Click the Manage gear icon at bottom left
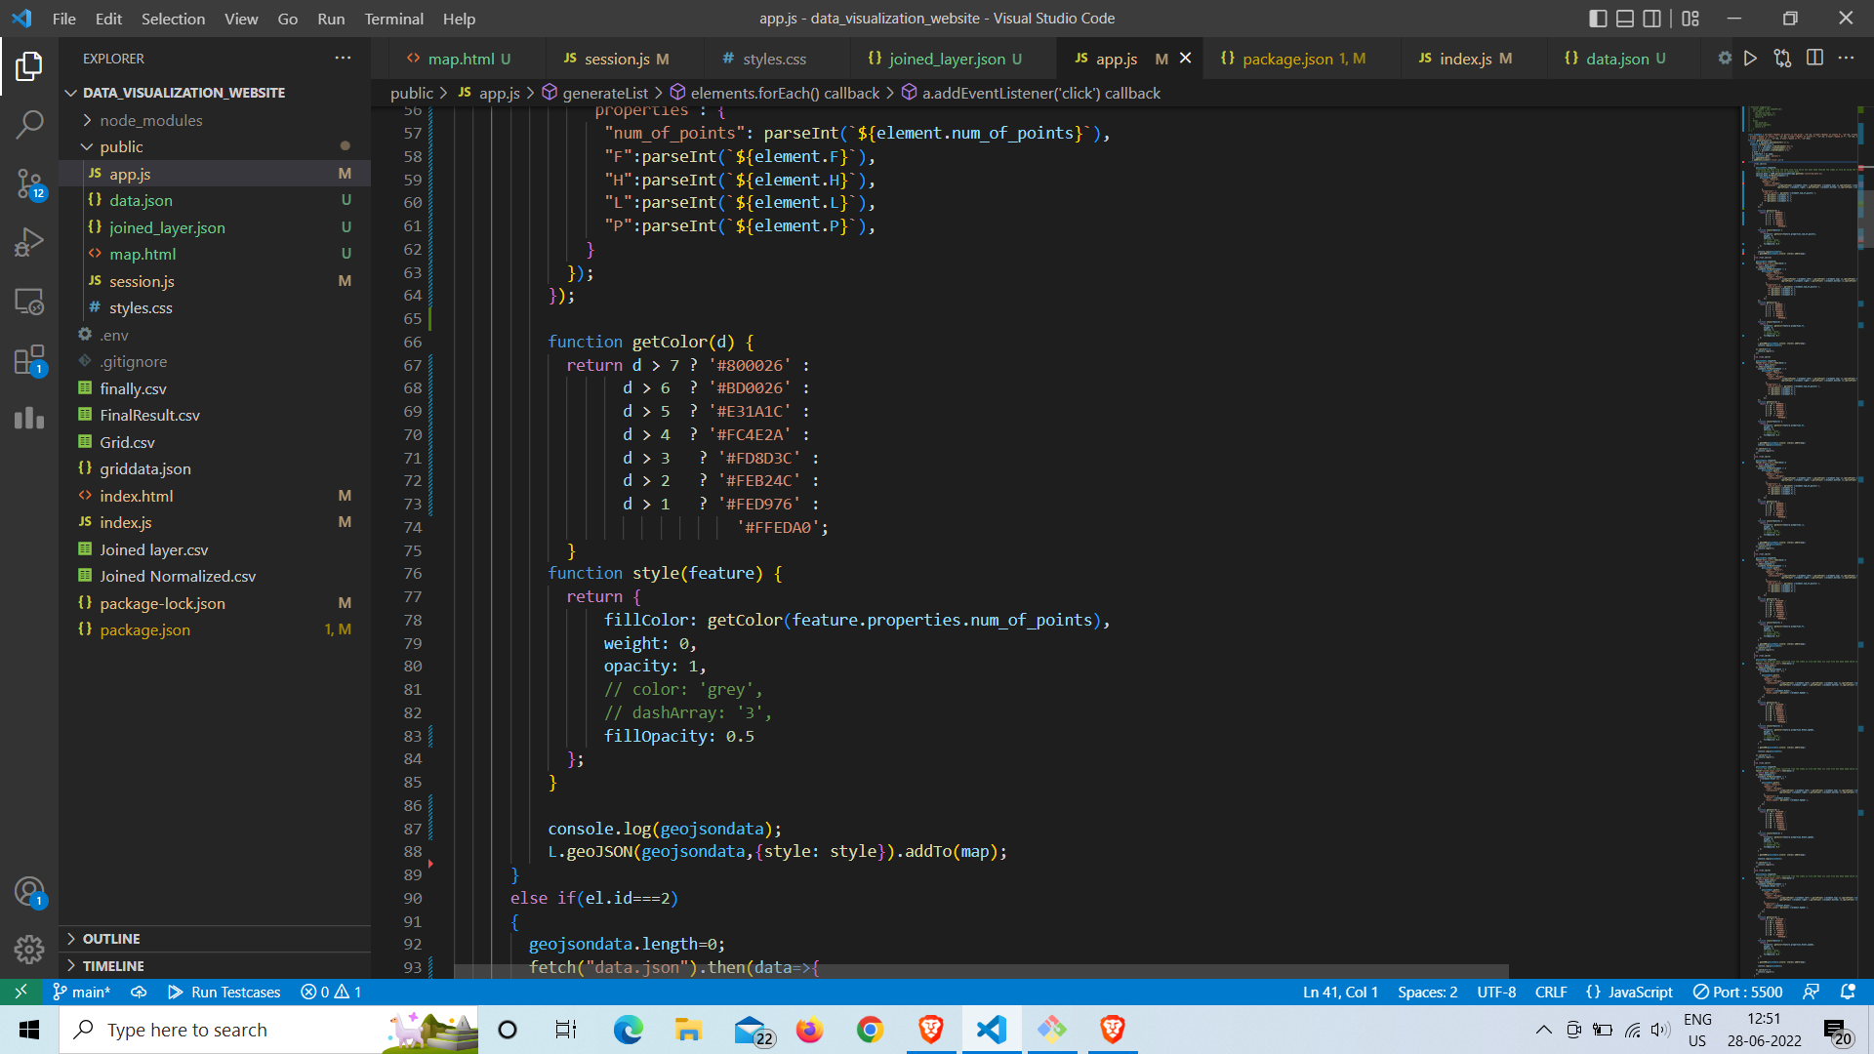 click(29, 949)
